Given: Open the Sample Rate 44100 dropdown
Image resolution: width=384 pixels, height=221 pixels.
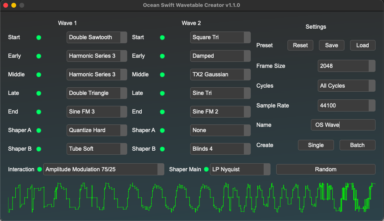Looking at the screenshot, I should [x=346, y=105].
